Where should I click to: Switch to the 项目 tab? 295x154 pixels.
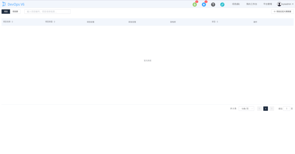pos(6,11)
